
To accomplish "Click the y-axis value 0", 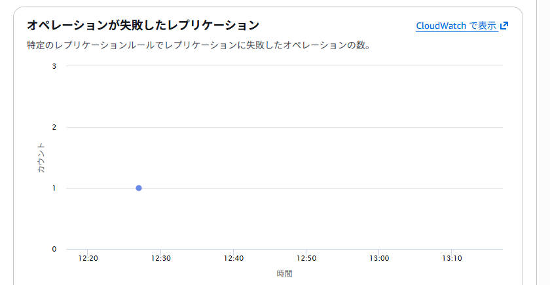I will (x=54, y=249).
